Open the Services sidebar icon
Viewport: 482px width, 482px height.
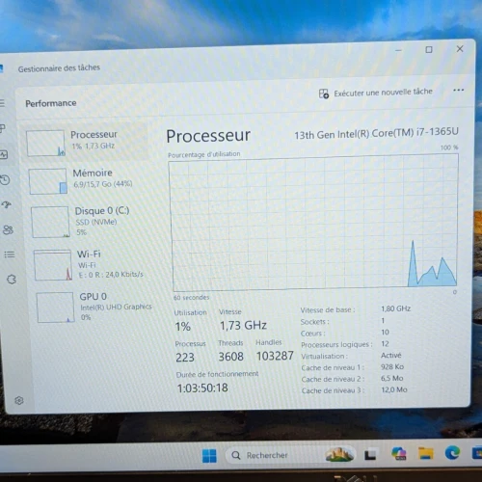click(12, 280)
